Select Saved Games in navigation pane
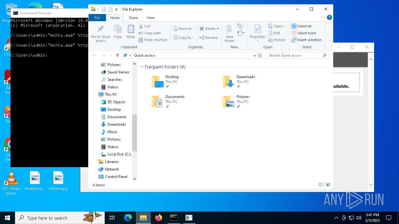This screenshot has width=399, height=224. pyautogui.click(x=115, y=72)
